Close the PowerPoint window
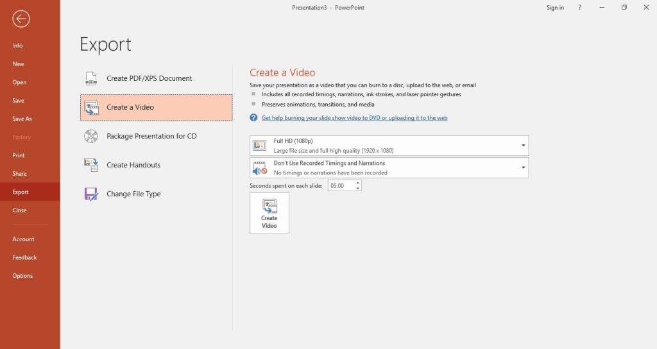 pyautogui.click(x=646, y=8)
